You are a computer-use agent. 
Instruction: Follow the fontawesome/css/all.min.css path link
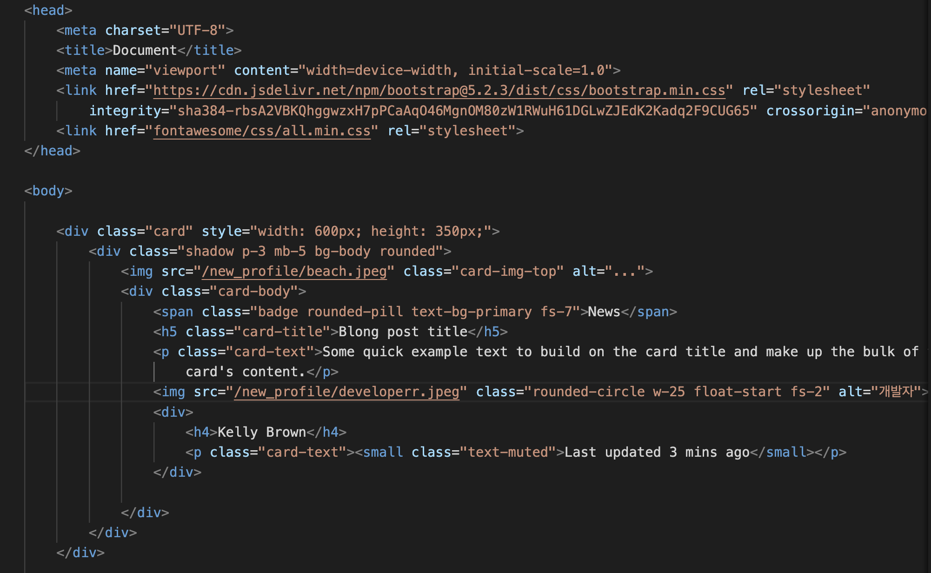tap(262, 131)
